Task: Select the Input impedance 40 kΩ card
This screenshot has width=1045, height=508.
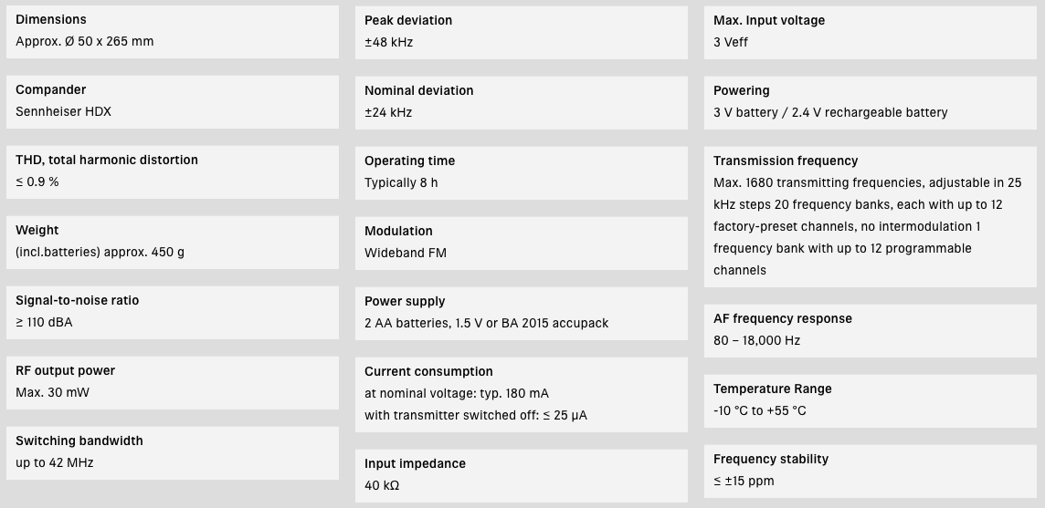Action: pyautogui.click(x=521, y=474)
